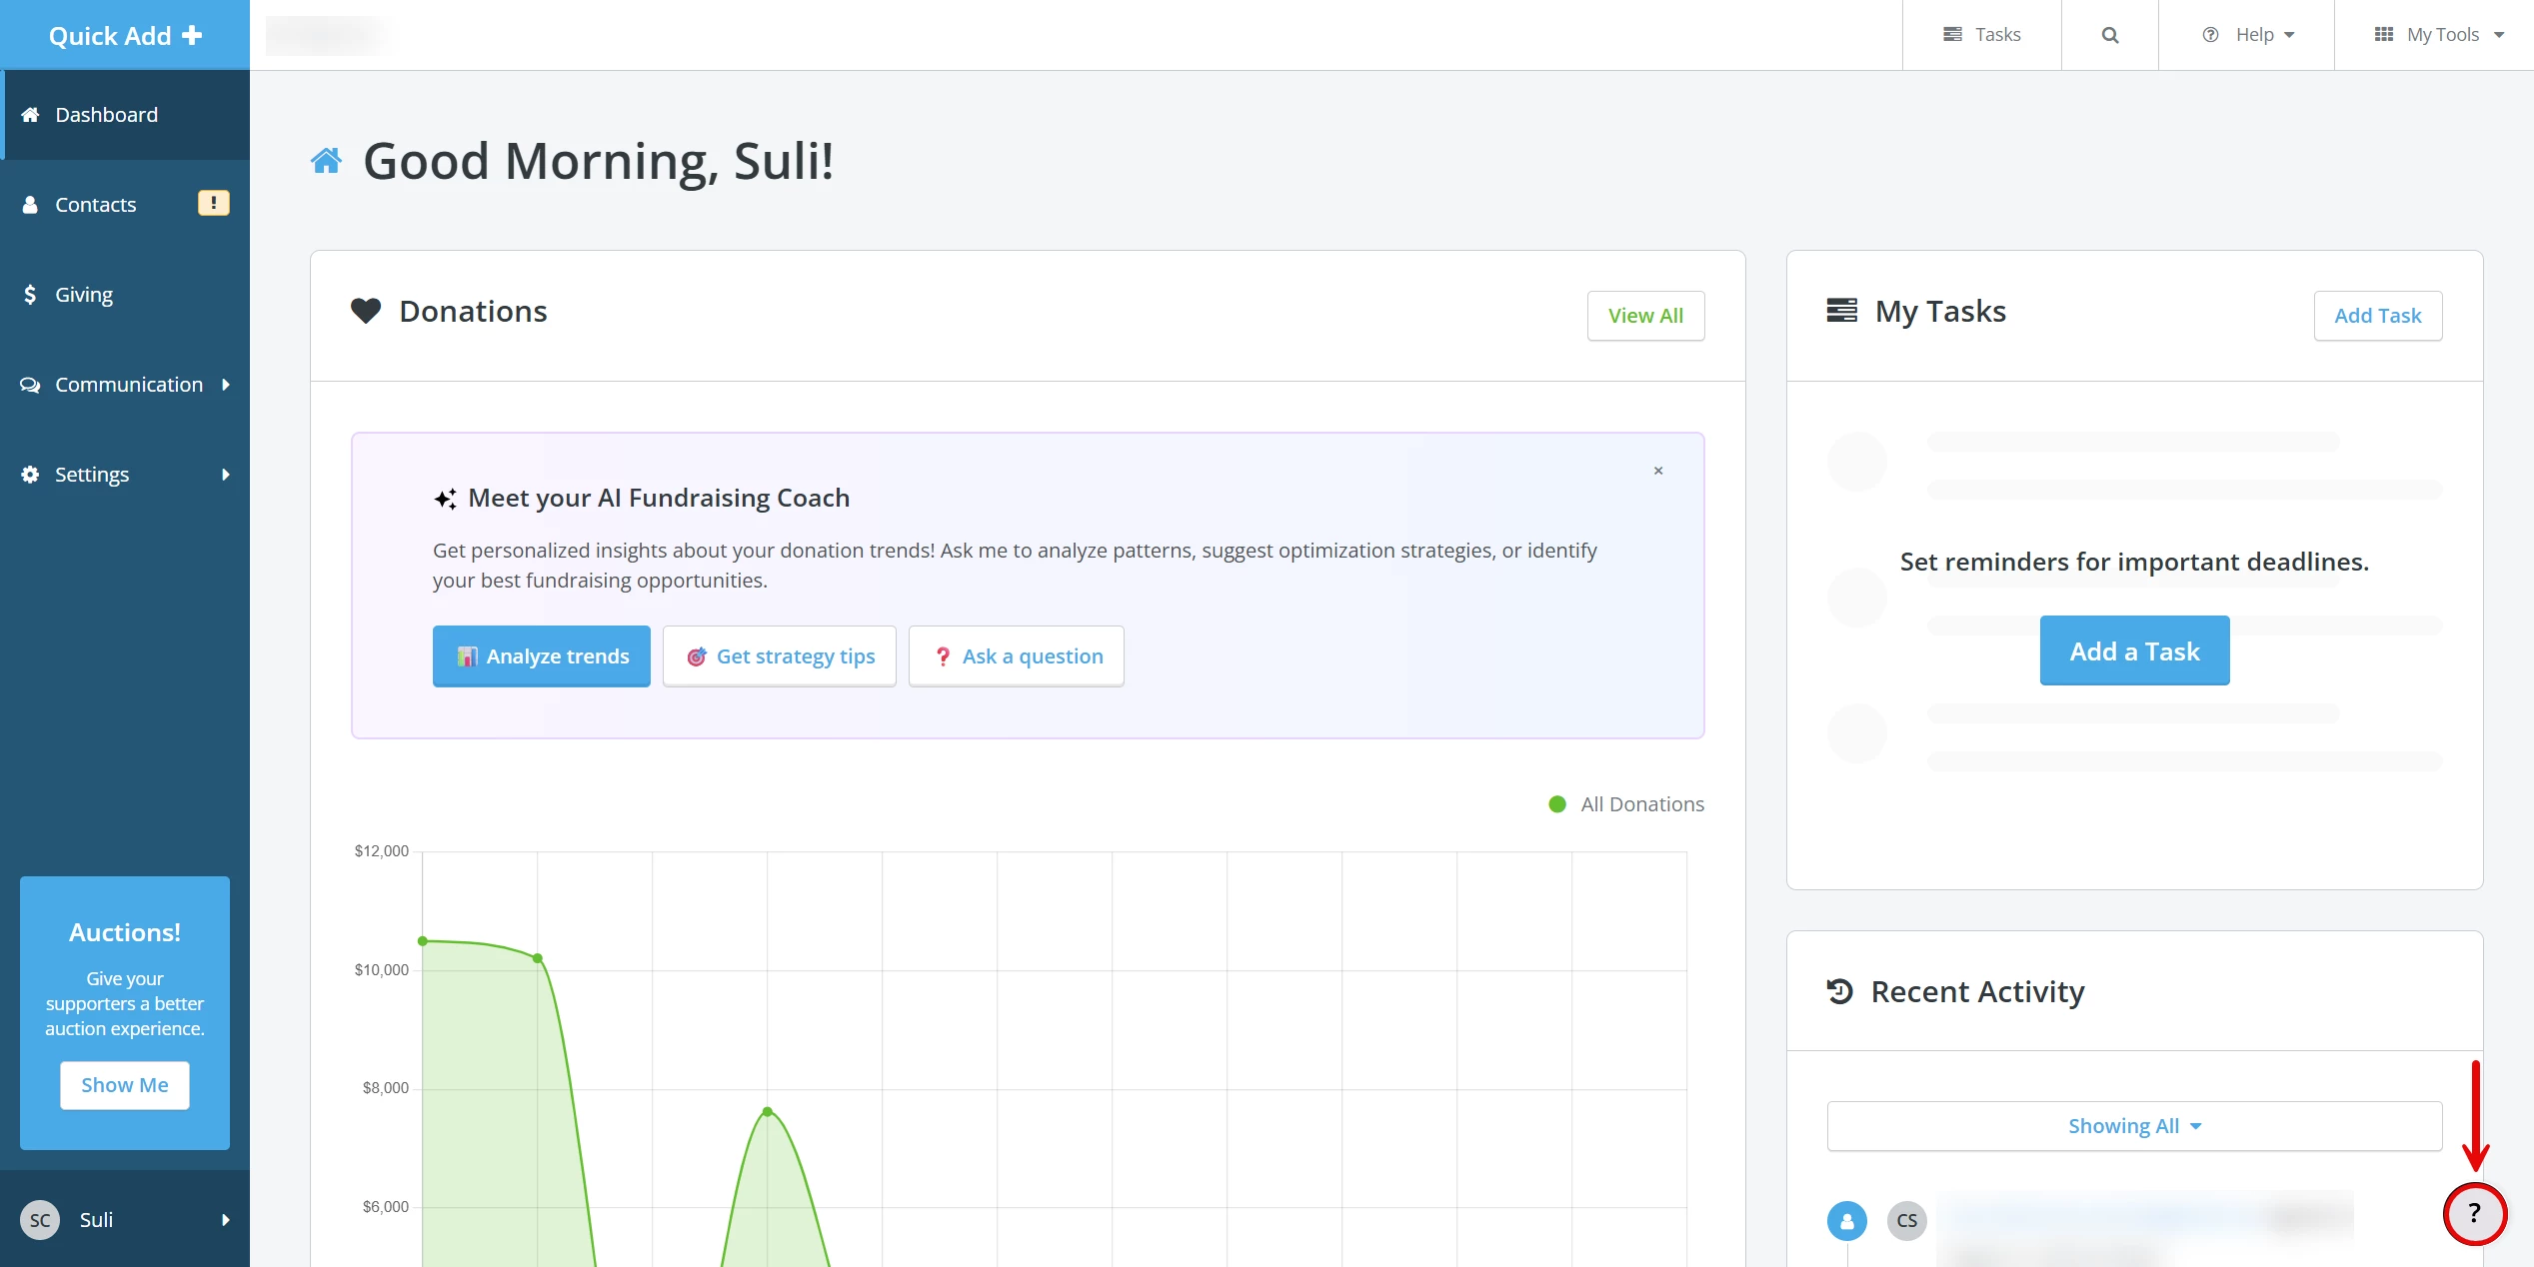Click Add Task in My Tasks header
The image size is (2534, 1267).
coord(2378,316)
